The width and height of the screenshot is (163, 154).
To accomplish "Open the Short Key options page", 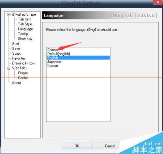I will click(25, 39).
